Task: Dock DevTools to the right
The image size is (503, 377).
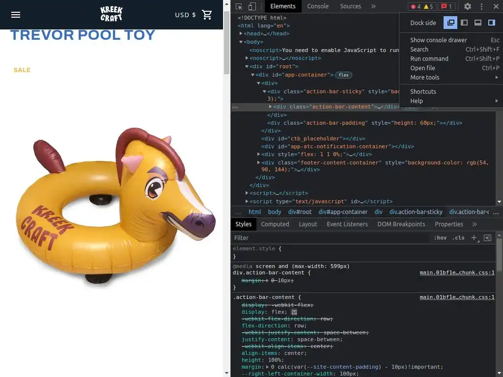Action: coord(491,23)
